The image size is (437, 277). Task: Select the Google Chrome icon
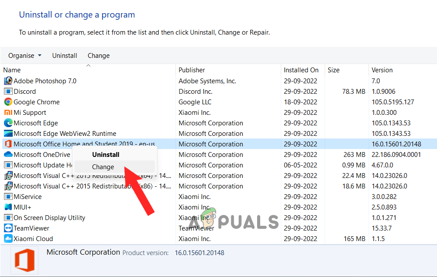click(x=8, y=102)
